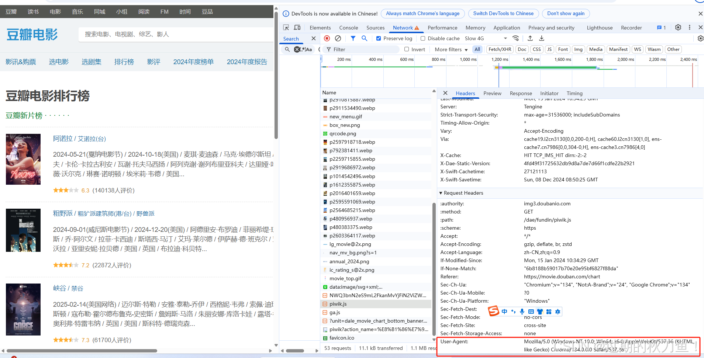The width and height of the screenshot is (704, 358).
Task: Open movie title 阿诺拉 / 艾诺拉(台)
Action: (79, 139)
